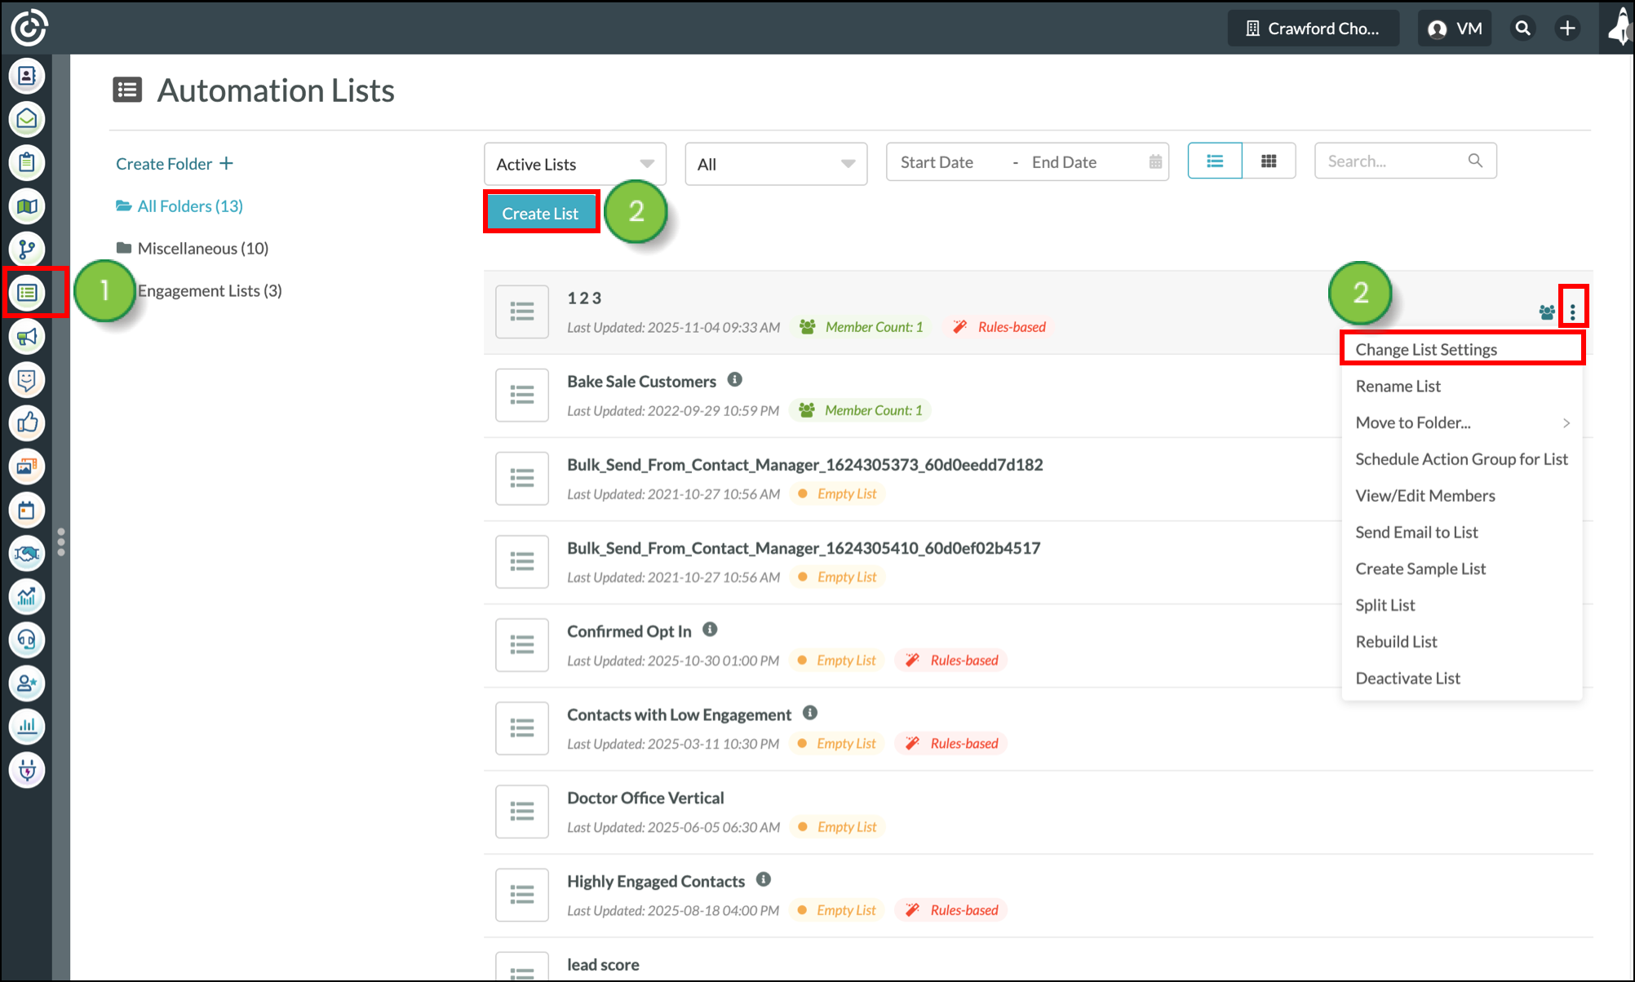Open three-dot menu for list 123
1635x982 pixels.
point(1572,312)
